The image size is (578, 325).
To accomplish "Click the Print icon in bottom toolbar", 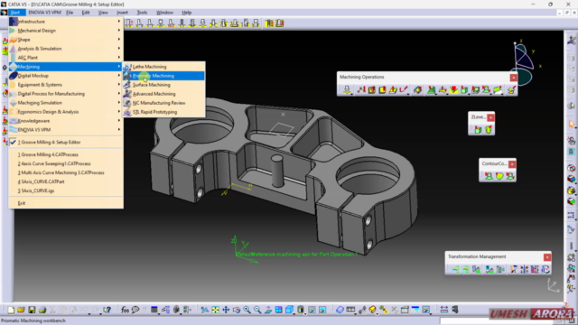I will click(42, 310).
